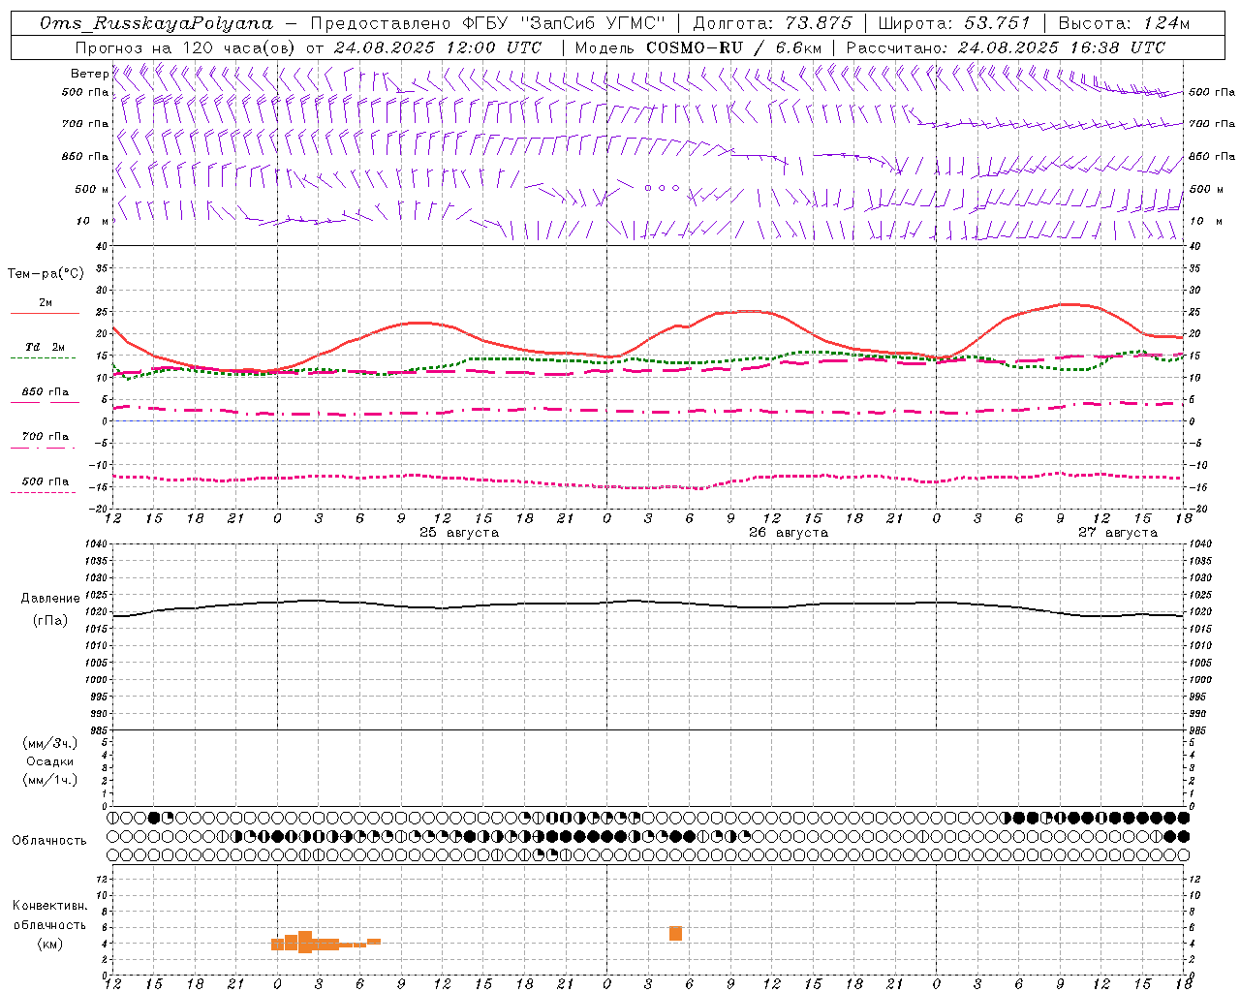Screen dimensions: 1240x992
Task: Click the Облачность row label
Action: click(x=49, y=841)
